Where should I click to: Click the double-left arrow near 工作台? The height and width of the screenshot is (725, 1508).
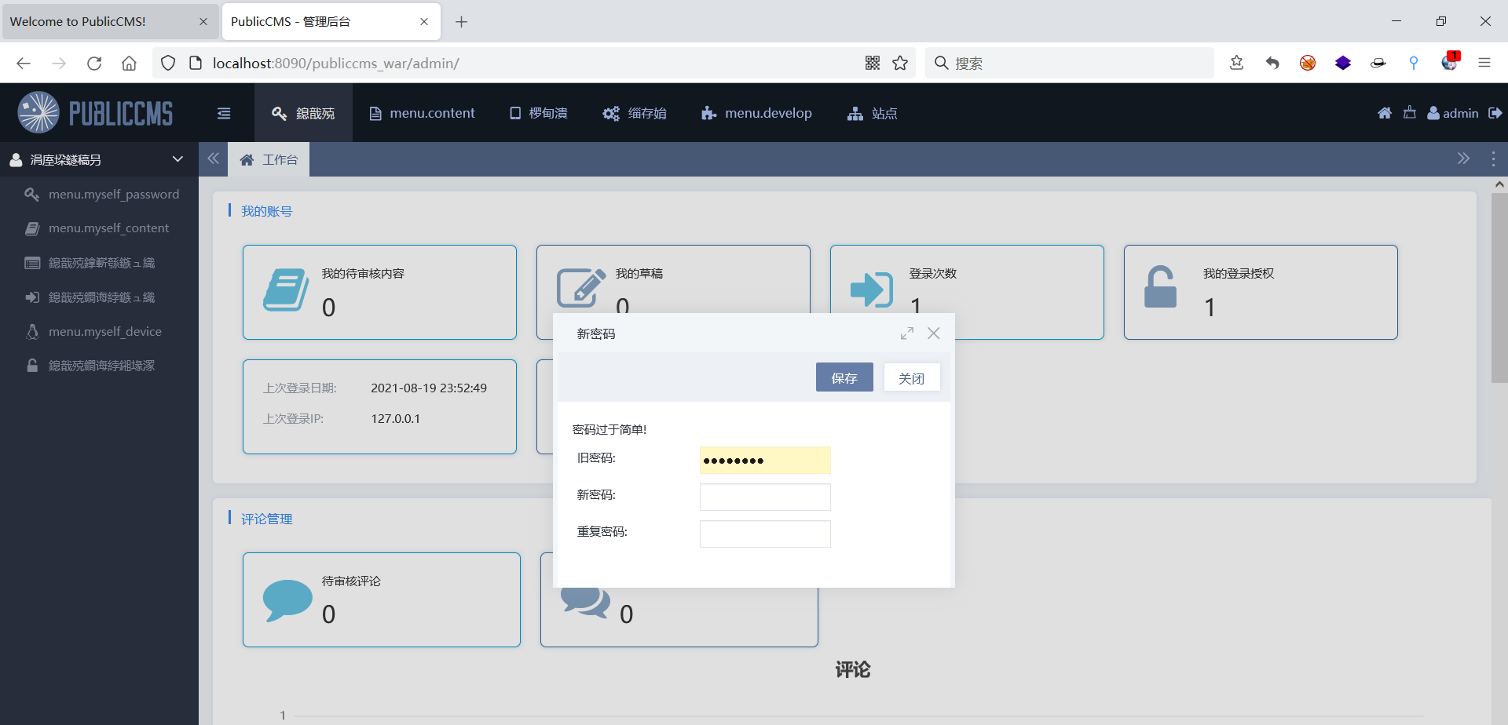pos(213,158)
